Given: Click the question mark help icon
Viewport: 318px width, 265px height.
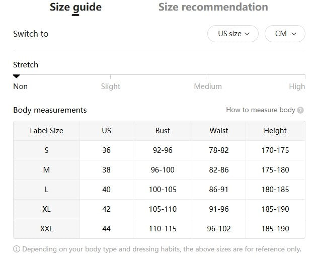Looking at the screenshot, I should (x=300, y=110).
